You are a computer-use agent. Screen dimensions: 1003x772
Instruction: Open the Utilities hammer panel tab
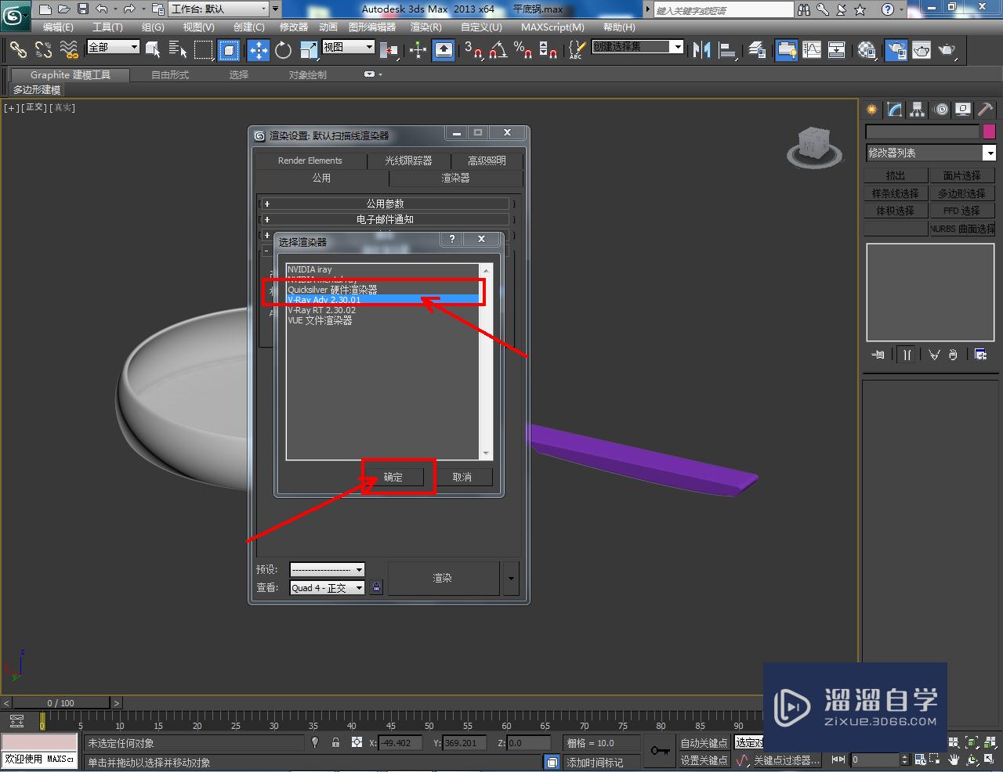[985, 110]
